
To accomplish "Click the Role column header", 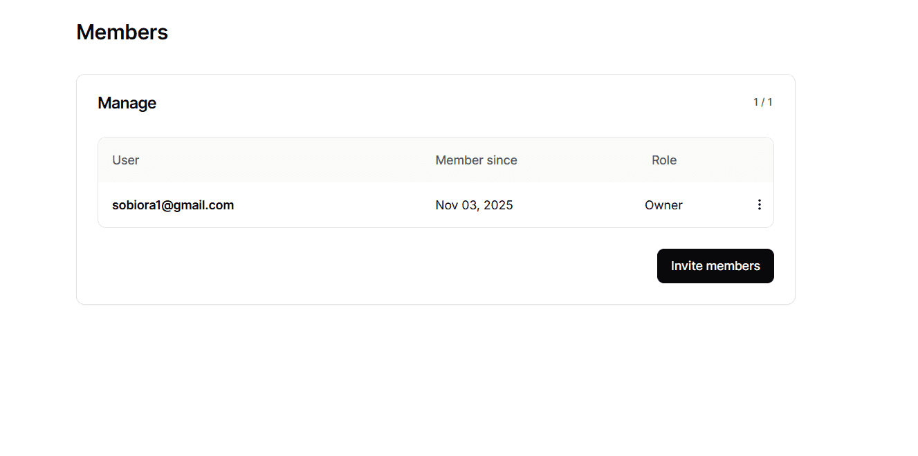I will tap(664, 160).
